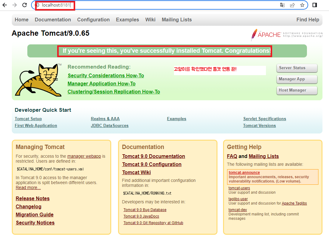Open Security Considerations How-To link
The width and height of the screenshot is (329, 235).
(106, 75)
